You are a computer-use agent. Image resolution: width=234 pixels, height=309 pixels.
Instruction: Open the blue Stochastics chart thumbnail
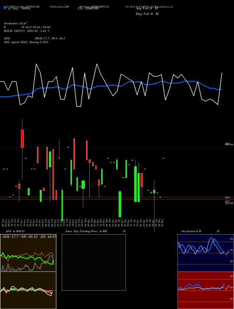pyautogui.click(x=205, y=253)
